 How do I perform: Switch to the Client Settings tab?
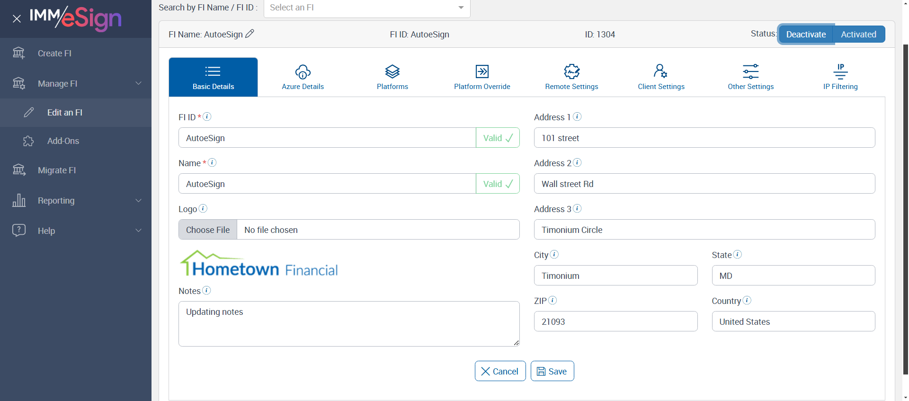661,77
